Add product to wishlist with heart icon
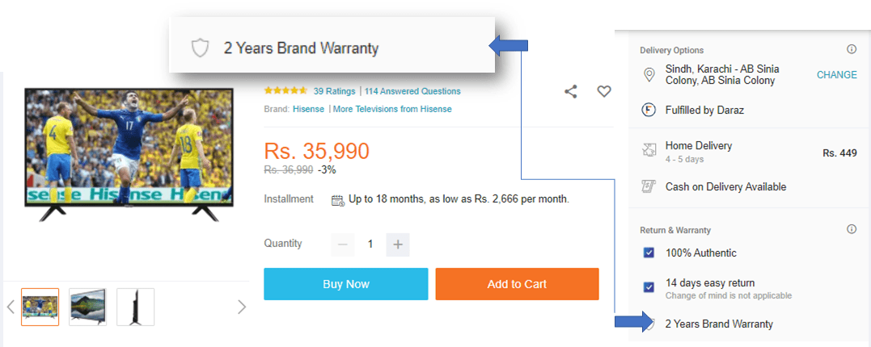 tap(604, 92)
